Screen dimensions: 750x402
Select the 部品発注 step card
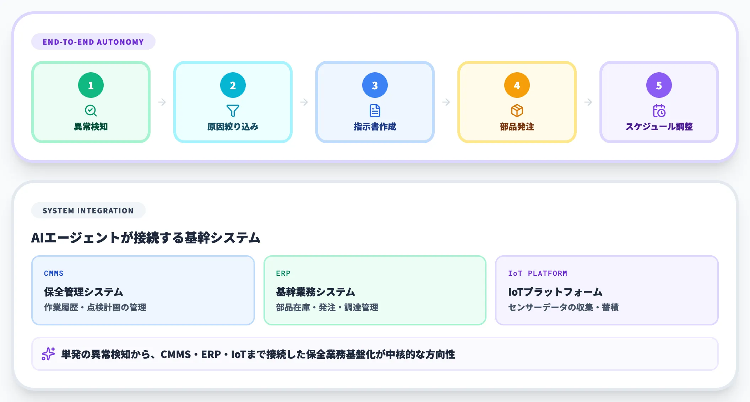coord(517,102)
